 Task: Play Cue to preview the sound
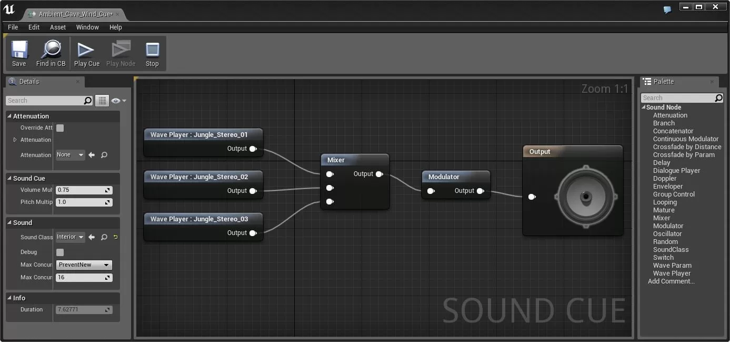click(86, 53)
